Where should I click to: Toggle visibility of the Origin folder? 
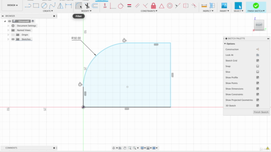pos(13,35)
